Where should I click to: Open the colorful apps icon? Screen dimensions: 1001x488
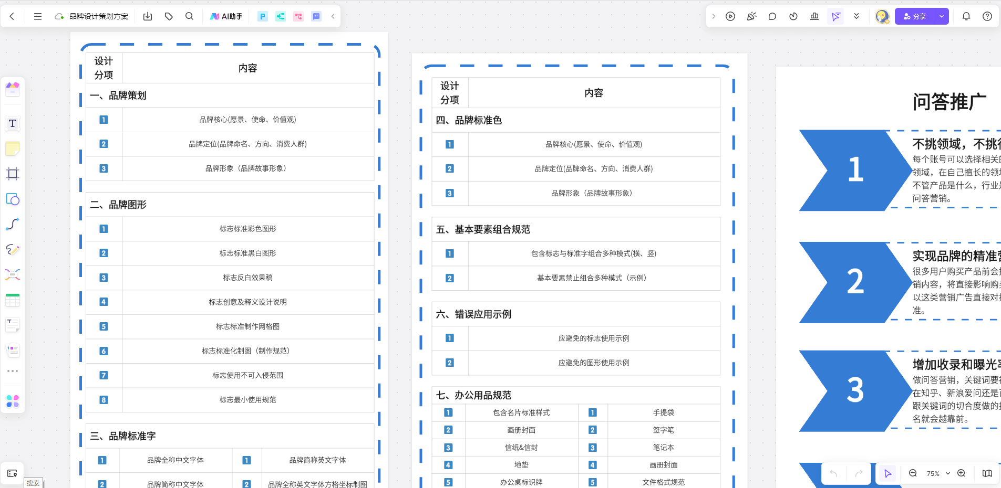coord(13,401)
